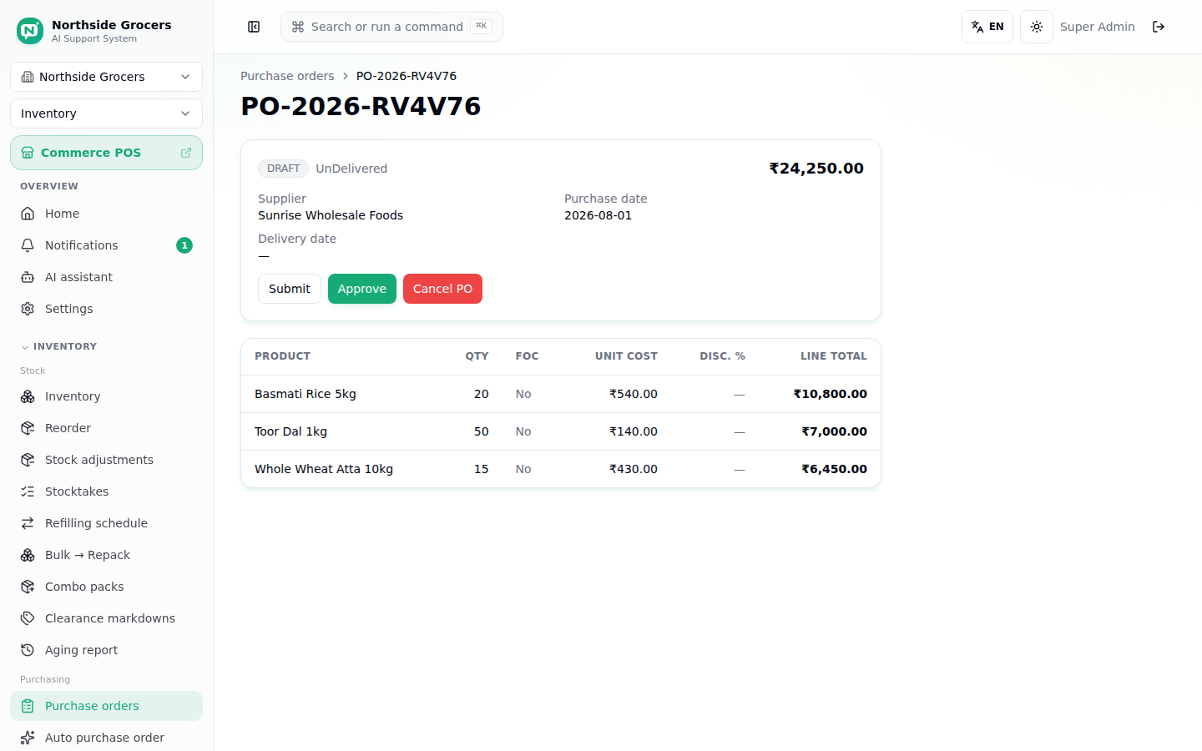Approve the purchase order

[x=362, y=289]
